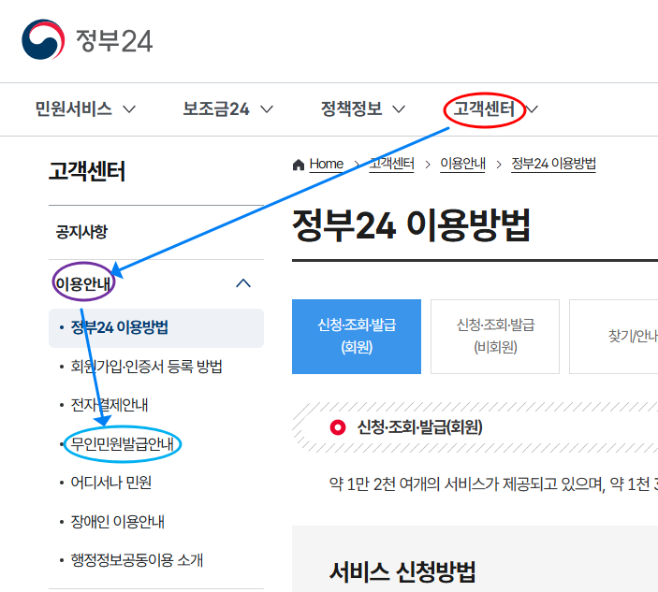Open the 고객센터 menu

[x=484, y=109]
